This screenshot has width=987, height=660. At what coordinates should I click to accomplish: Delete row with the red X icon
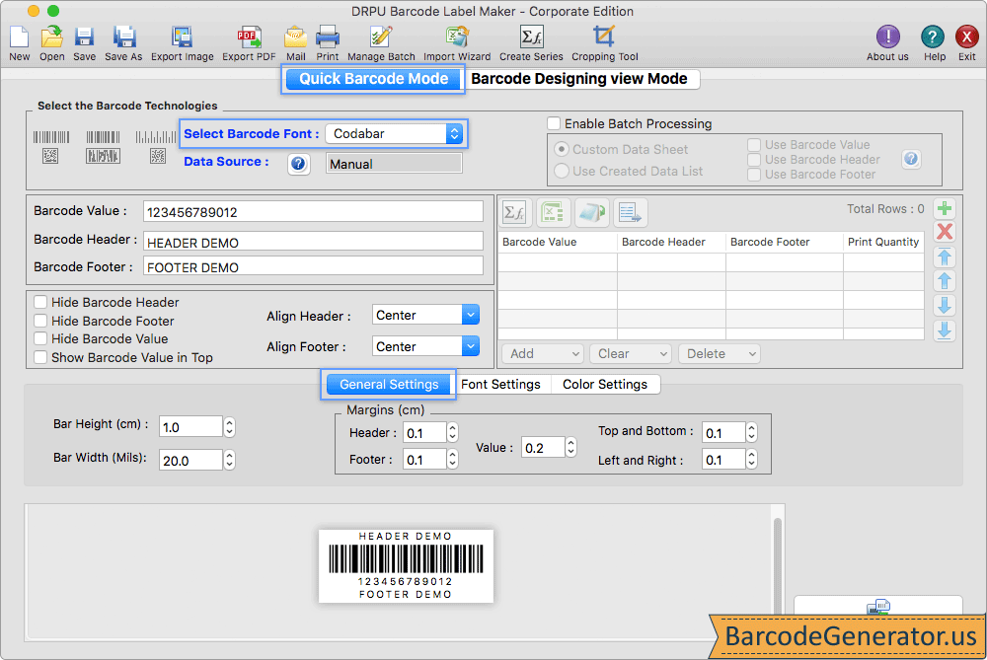(x=945, y=232)
